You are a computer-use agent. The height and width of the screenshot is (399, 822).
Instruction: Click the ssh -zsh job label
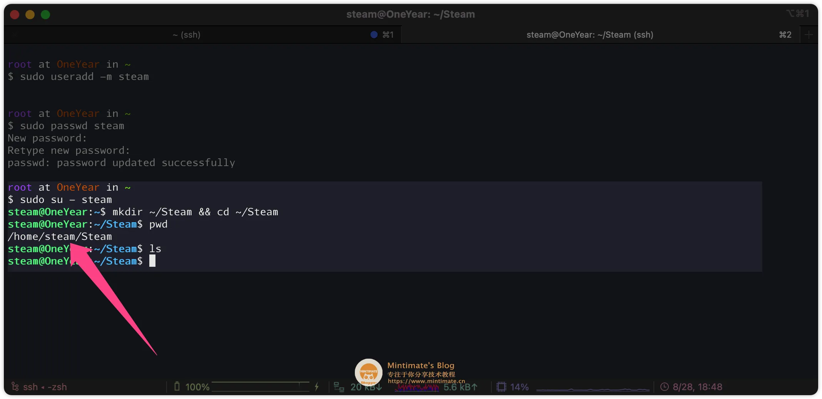[45, 387]
